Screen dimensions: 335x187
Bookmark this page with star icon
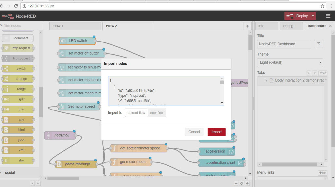point(322,6)
